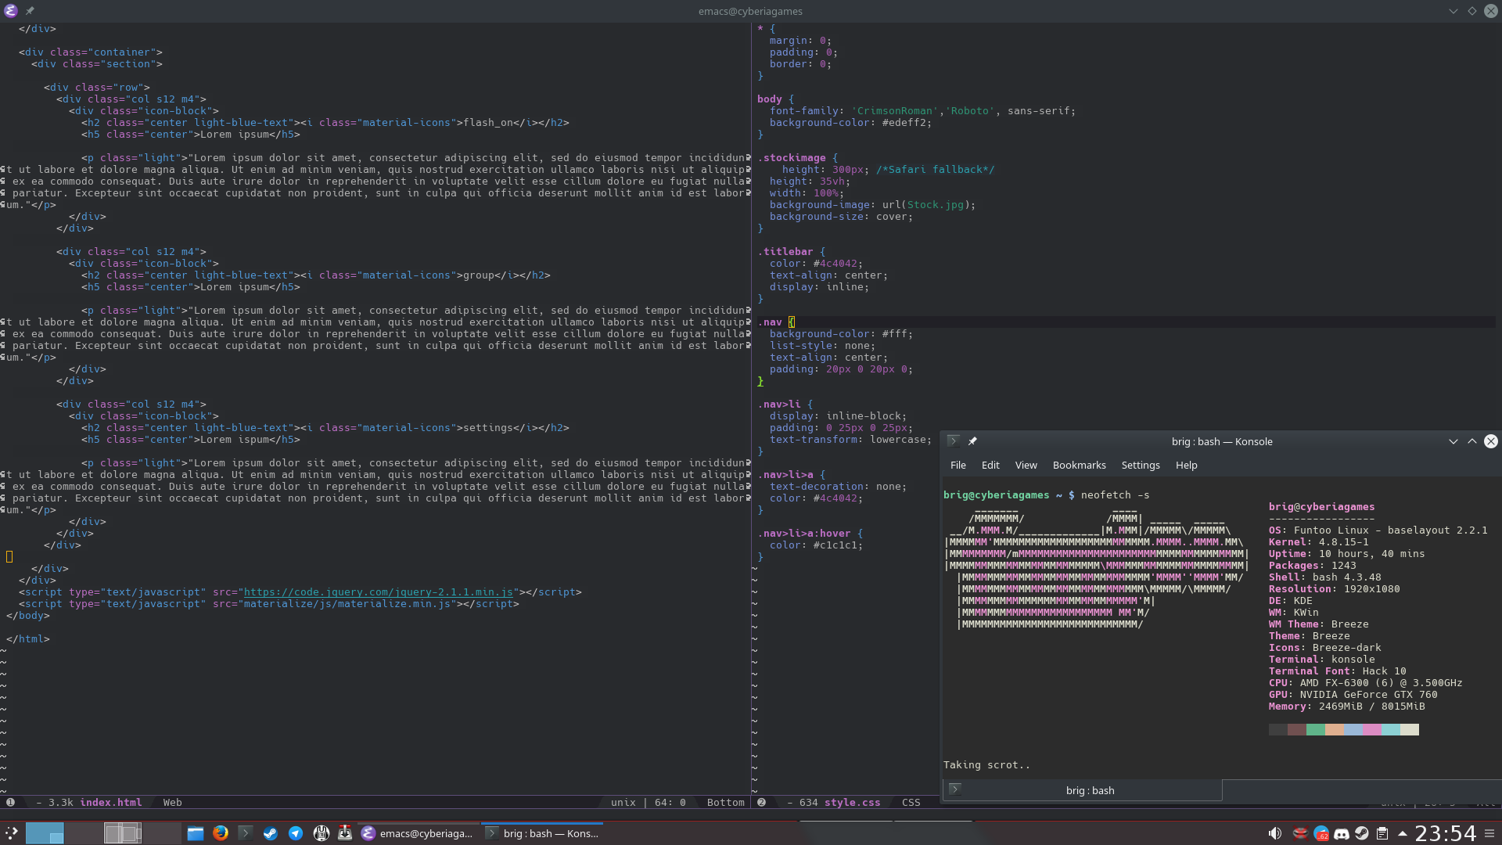Open the clipboard tray icon

pos(1382,833)
